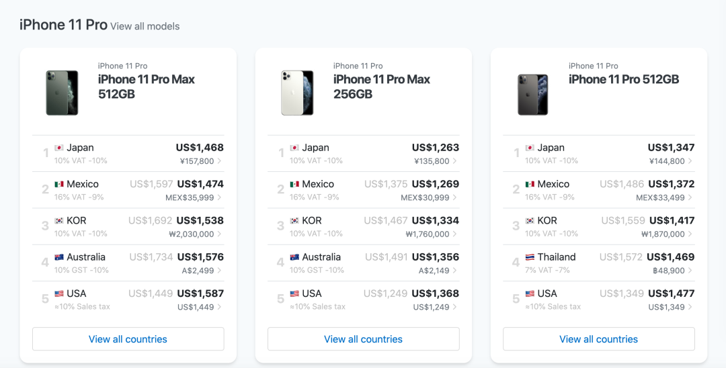Viewport: 726px width, 368px height.
Task: Click Thailand flag icon in iPhone 11 Pro 512GB card
Action: click(530, 257)
